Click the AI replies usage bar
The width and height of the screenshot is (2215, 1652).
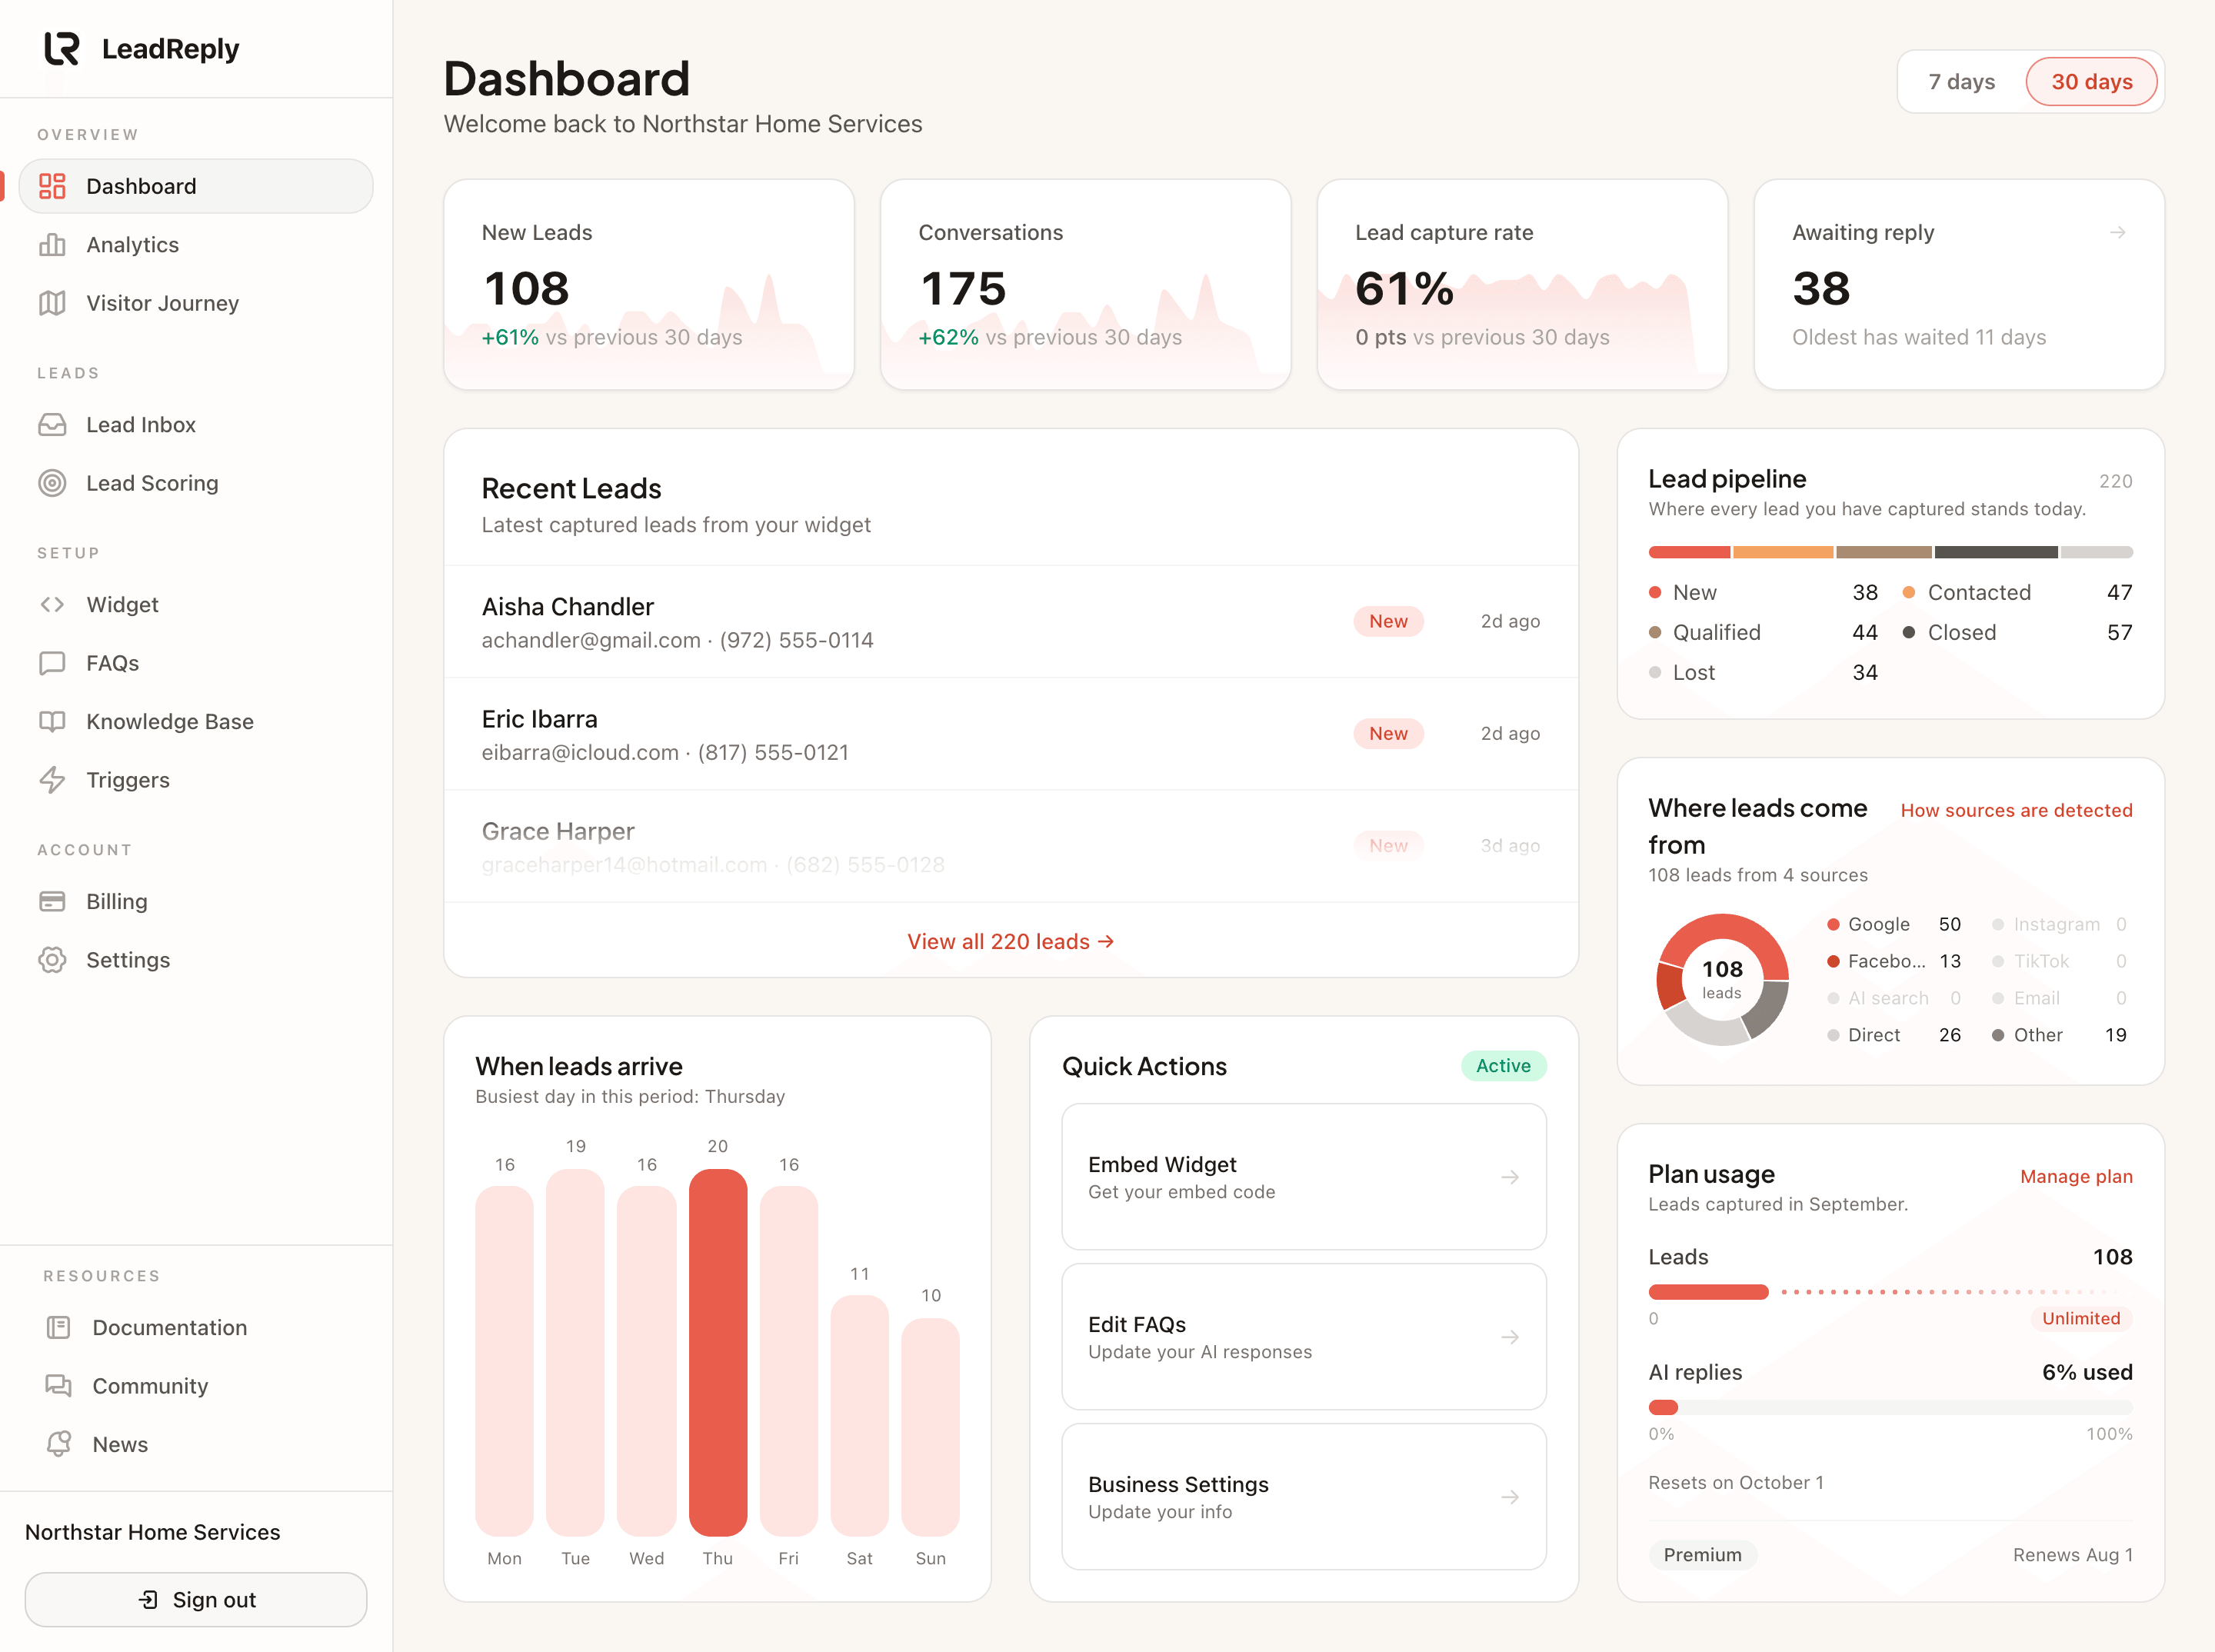[1890, 1407]
